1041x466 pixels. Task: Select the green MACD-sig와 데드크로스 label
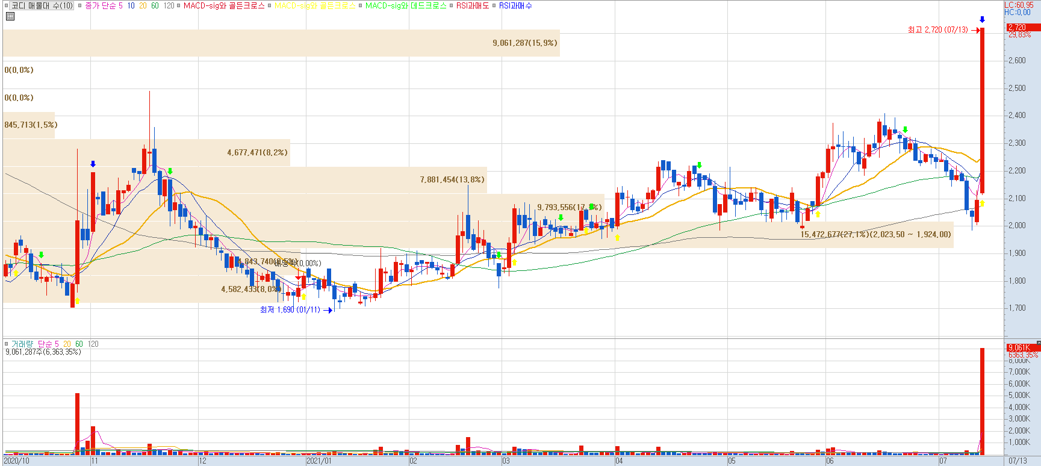[x=406, y=6]
